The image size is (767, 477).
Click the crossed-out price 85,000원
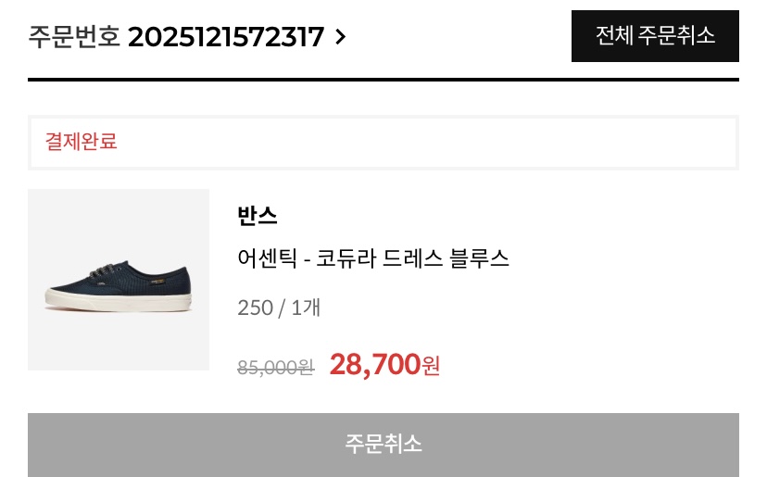point(275,368)
